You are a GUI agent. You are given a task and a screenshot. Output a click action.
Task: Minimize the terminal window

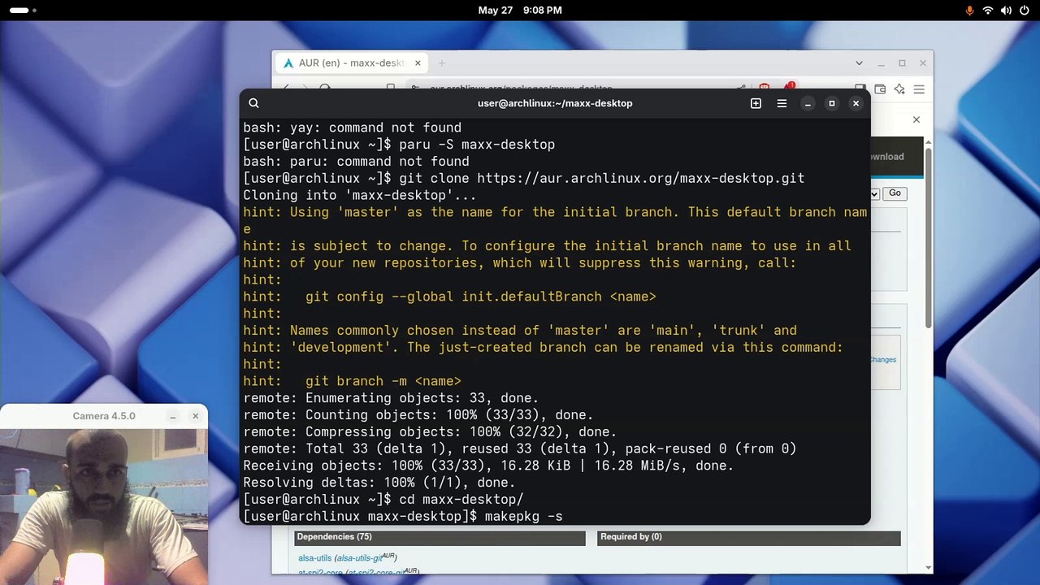pos(808,103)
